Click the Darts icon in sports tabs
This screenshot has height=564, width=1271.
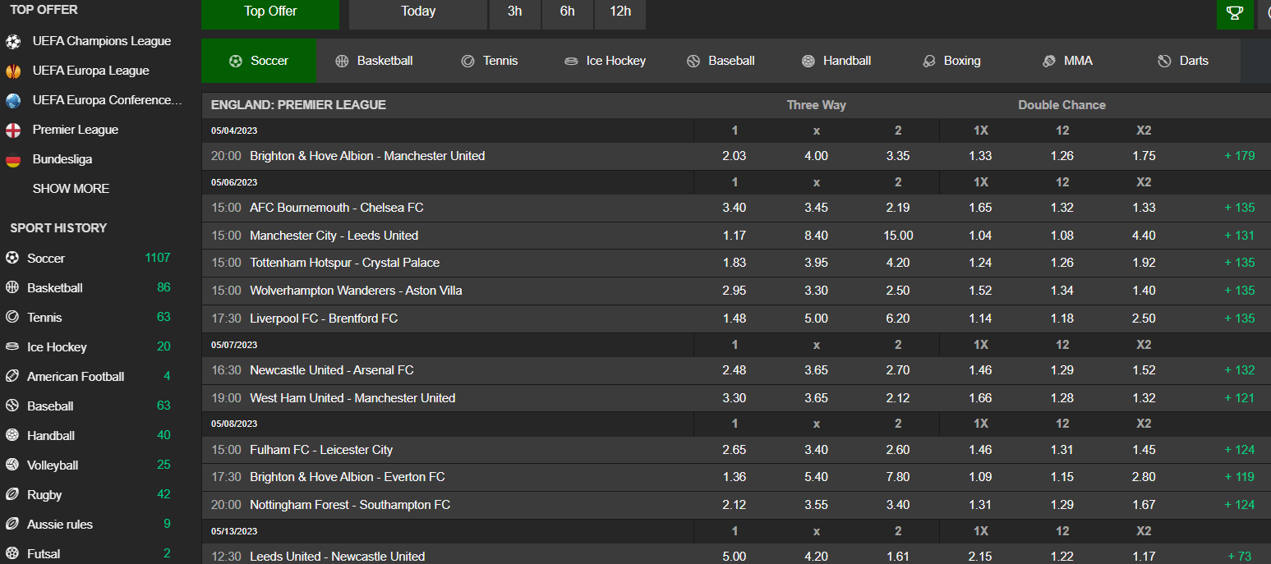coord(1163,61)
